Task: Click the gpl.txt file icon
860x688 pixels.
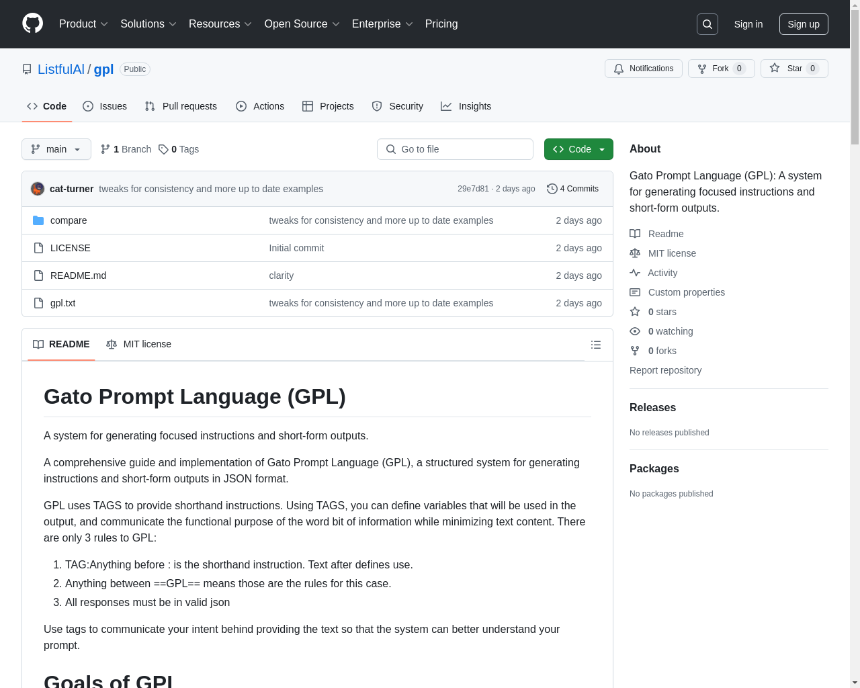Action: pyautogui.click(x=38, y=303)
